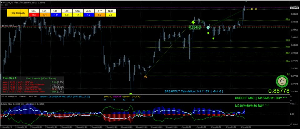Select the CAD currency header
The image size is (300, 129).
click(78, 11)
